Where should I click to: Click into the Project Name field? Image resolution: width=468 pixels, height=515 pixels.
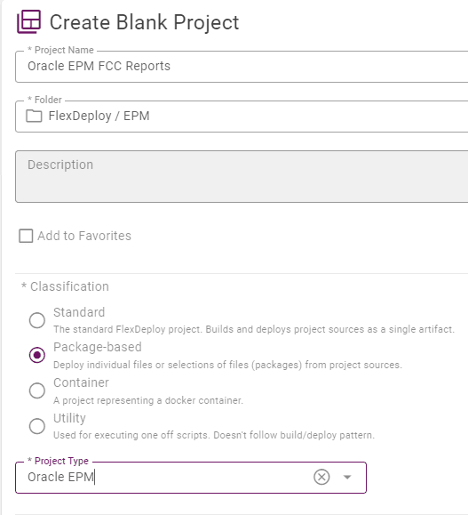pyautogui.click(x=242, y=67)
